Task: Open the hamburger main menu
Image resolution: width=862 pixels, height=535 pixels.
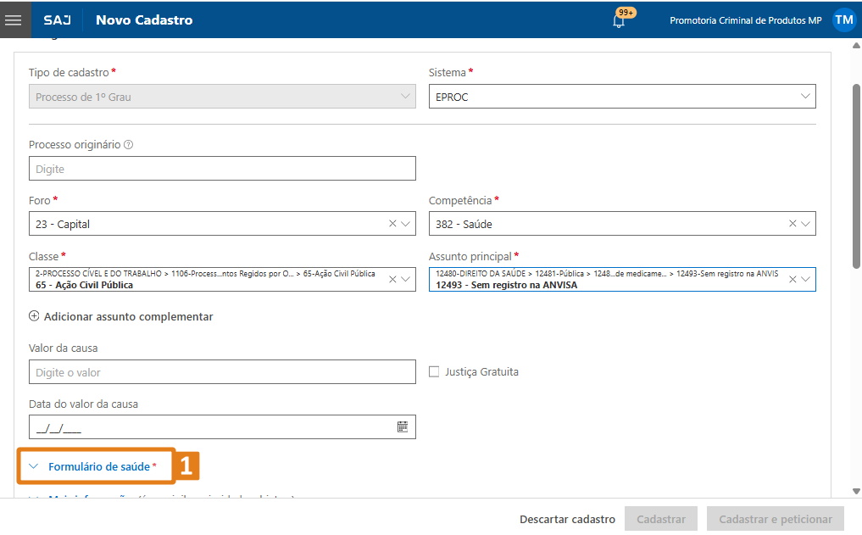Action: (x=14, y=20)
